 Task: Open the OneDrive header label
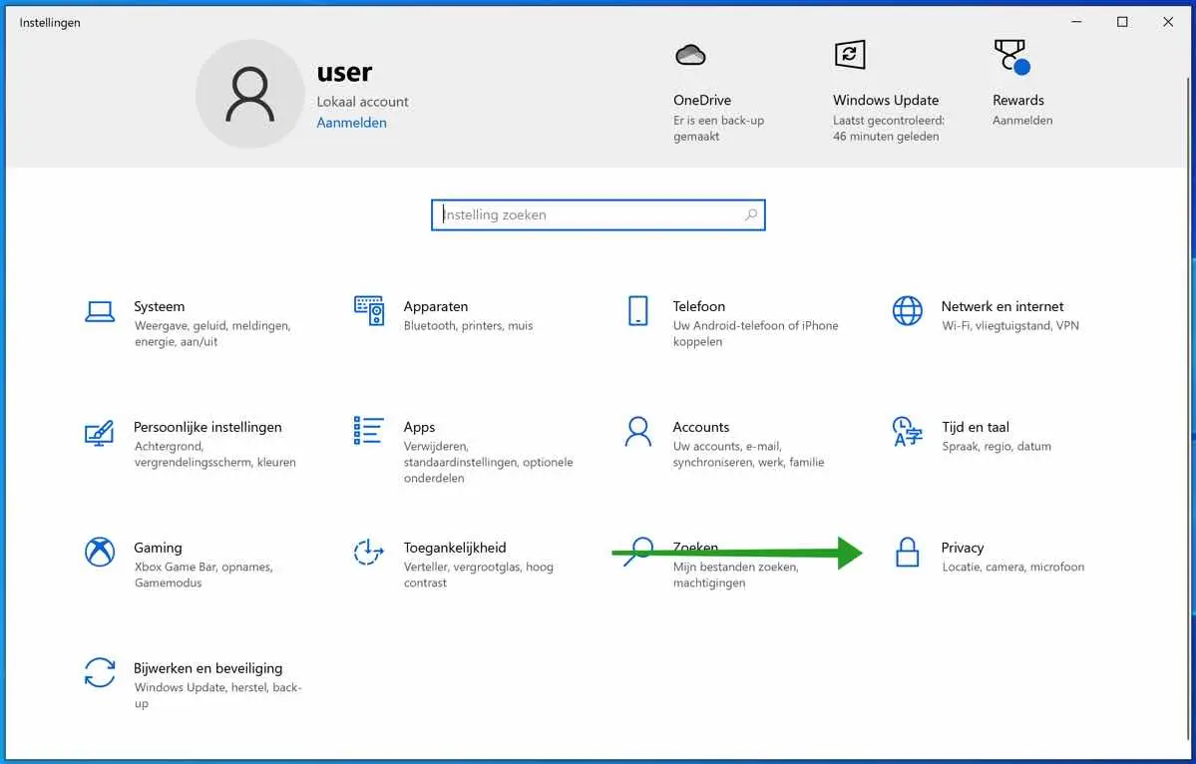(701, 100)
